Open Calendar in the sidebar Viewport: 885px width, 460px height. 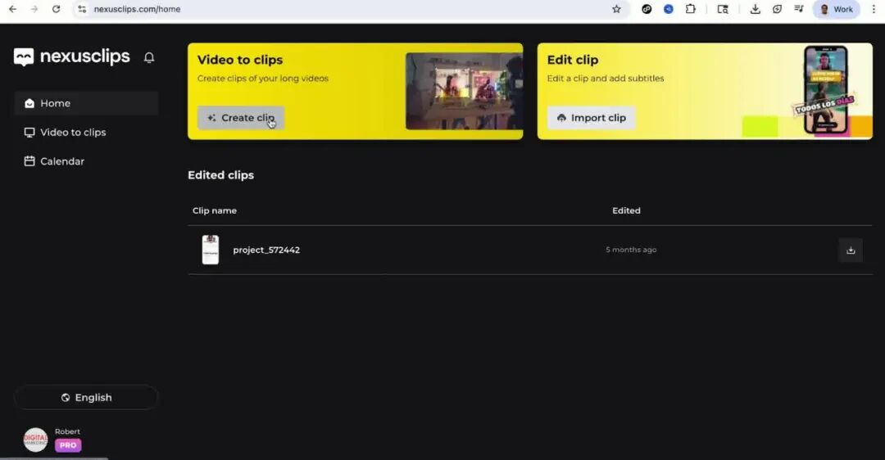(x=86, y=161)
